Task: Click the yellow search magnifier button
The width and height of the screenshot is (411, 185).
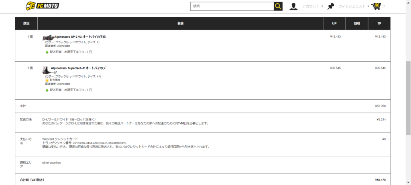Action: (278, 6)
